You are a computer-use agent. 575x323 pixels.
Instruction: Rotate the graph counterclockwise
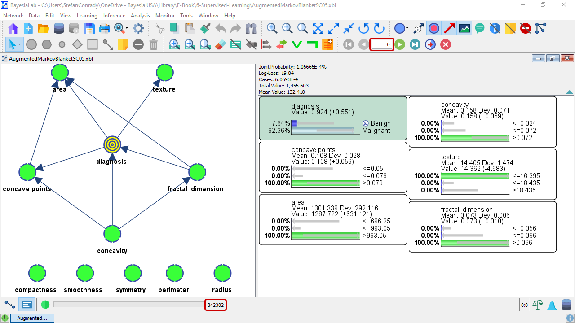coord(364,28)
